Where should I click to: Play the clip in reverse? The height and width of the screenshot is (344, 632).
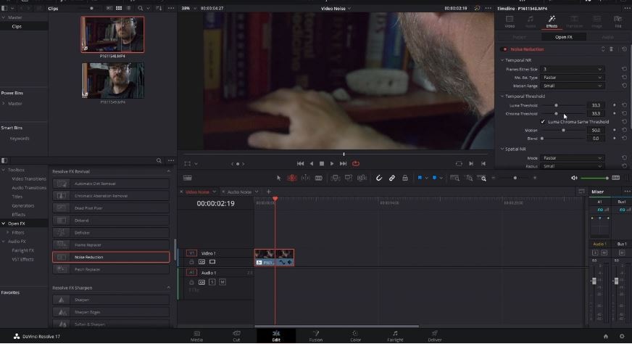[x=311, y=163]
